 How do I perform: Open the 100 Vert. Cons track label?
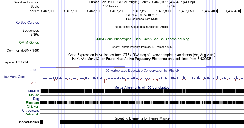14,77
